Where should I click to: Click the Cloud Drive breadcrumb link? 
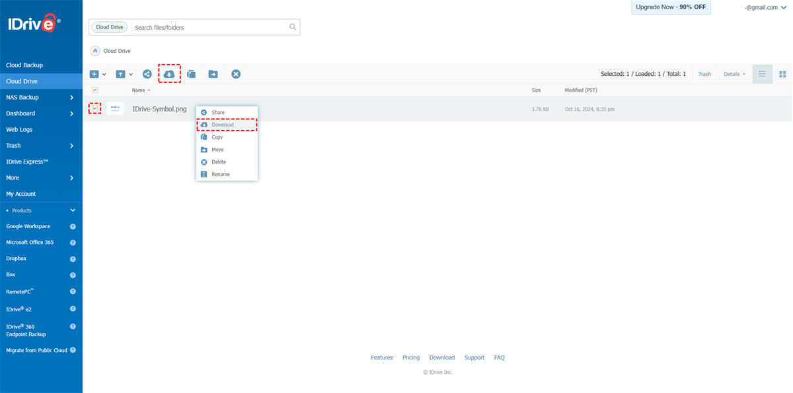coord(117,51)
